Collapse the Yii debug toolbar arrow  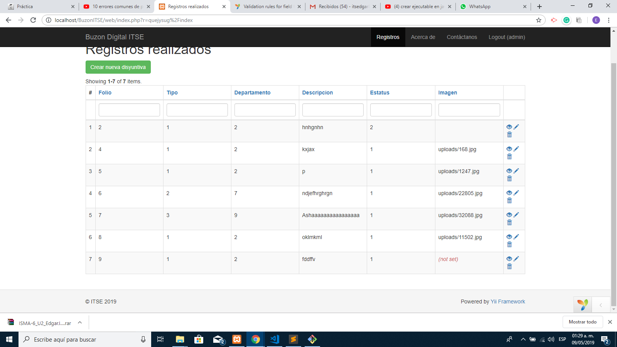tap(601, 305)
